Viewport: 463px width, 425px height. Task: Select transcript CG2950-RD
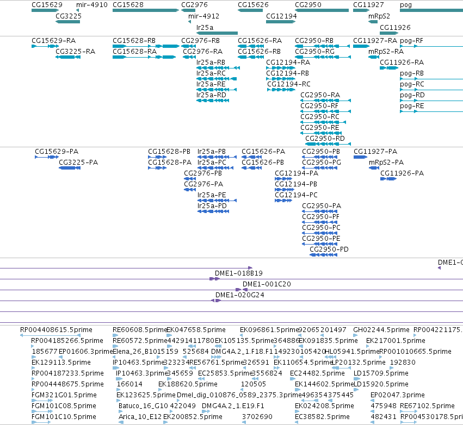(x=325, y=139)
